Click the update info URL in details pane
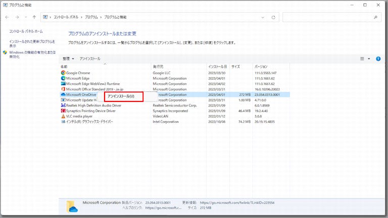The width and height of the screenshot is (388, 218). [237, 203]
